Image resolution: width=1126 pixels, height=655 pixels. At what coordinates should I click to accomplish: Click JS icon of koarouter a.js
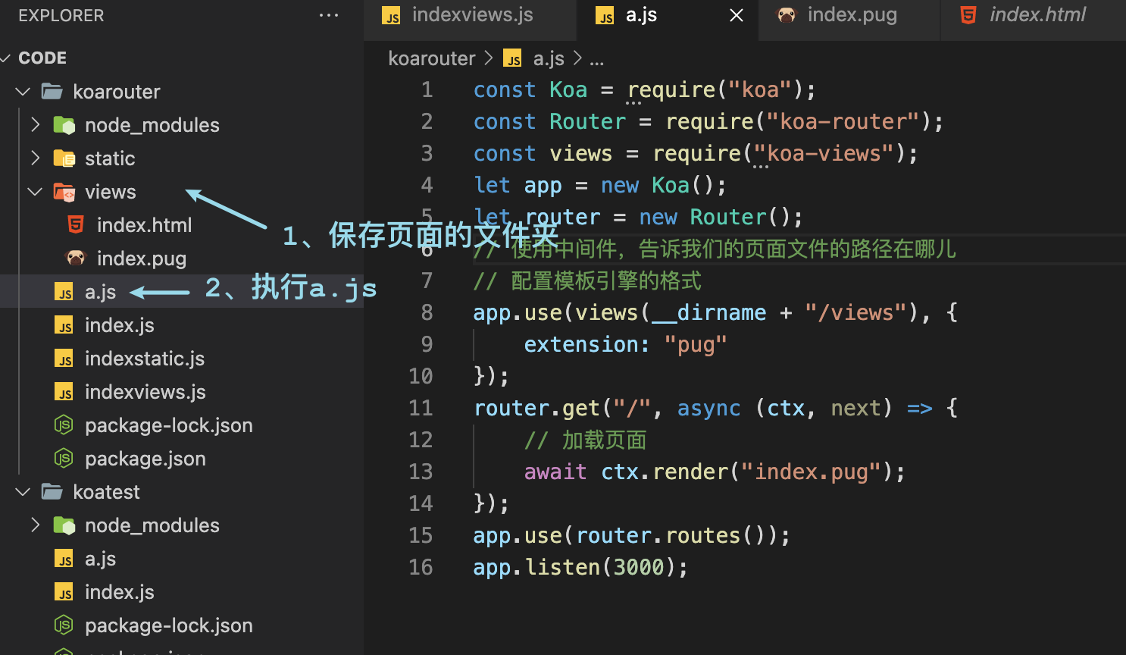pos(64,292)
